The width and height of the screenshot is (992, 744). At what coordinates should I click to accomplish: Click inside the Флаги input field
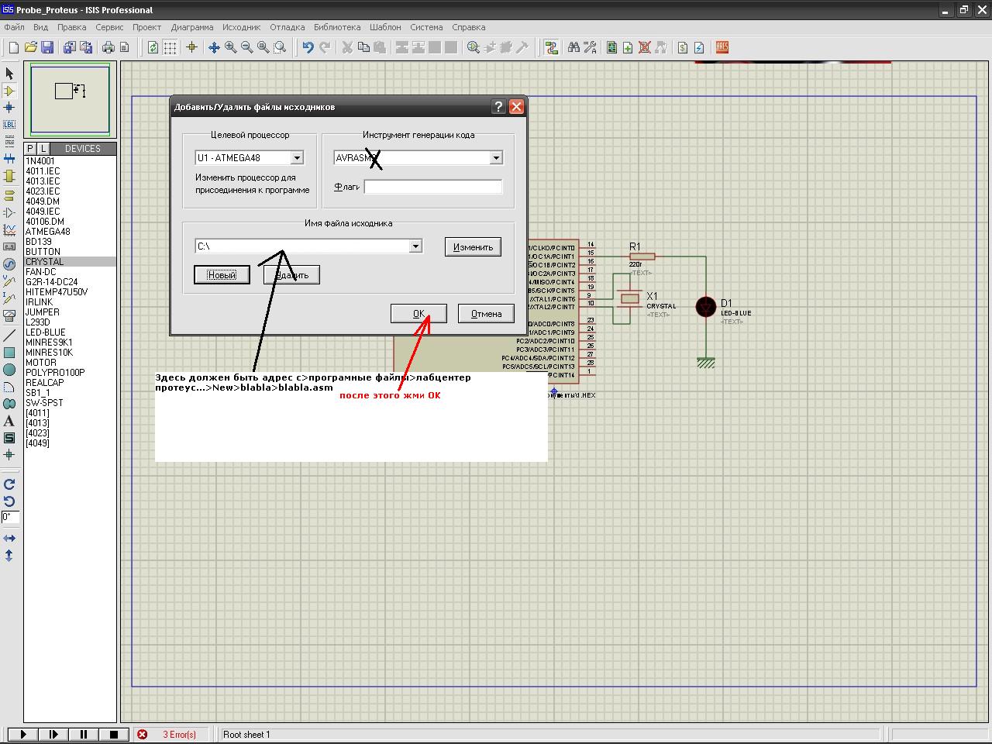coord(432,187)
